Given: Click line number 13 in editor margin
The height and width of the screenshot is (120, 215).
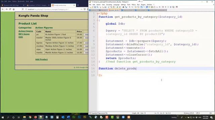Looking at the screenshot, I should [93, 58].
